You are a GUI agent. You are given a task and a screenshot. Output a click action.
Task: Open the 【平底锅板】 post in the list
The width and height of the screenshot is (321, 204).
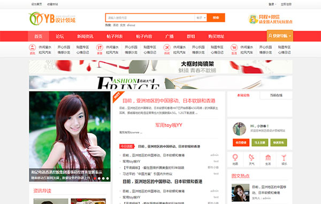[x=154, y=168]
